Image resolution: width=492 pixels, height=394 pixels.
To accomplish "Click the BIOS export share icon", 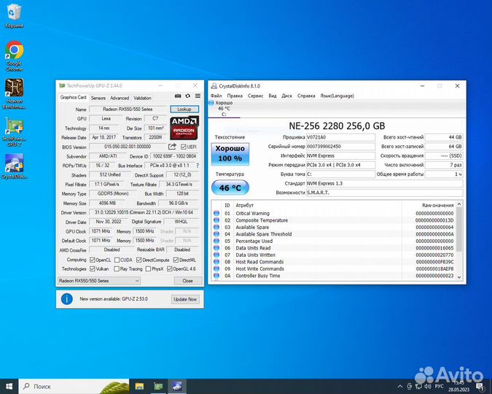I will pyautogui.click(x=172, y=147).
